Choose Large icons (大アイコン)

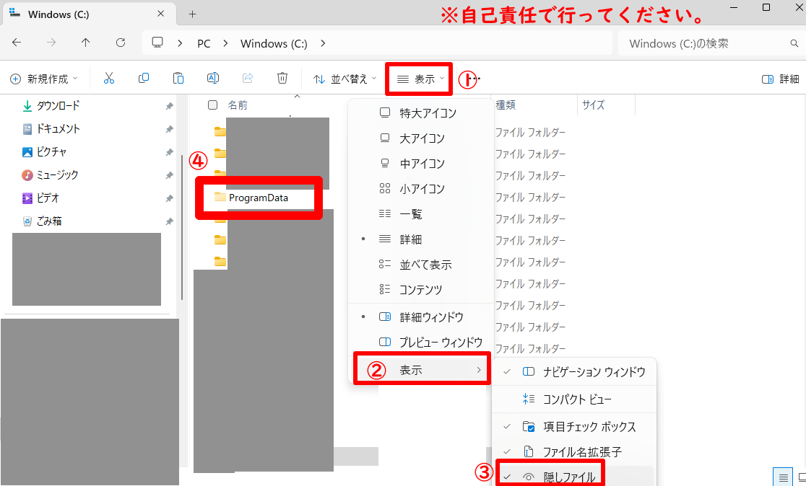click(x=420, y=138)
